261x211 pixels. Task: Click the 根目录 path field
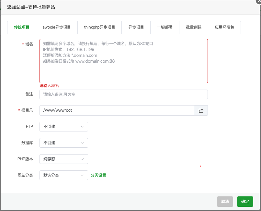(x=117, y=110)
